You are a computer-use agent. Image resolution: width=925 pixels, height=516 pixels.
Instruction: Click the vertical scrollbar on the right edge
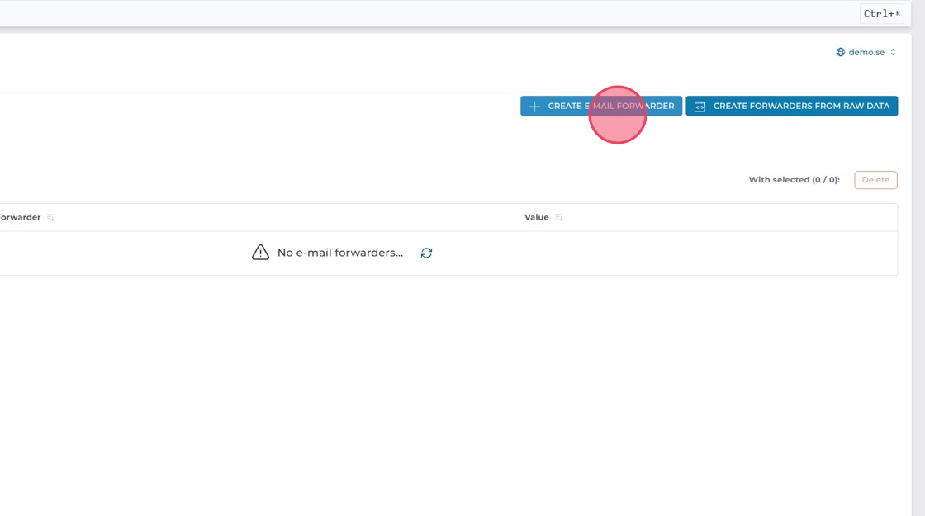pyautogui.click(x=918, y=248)
